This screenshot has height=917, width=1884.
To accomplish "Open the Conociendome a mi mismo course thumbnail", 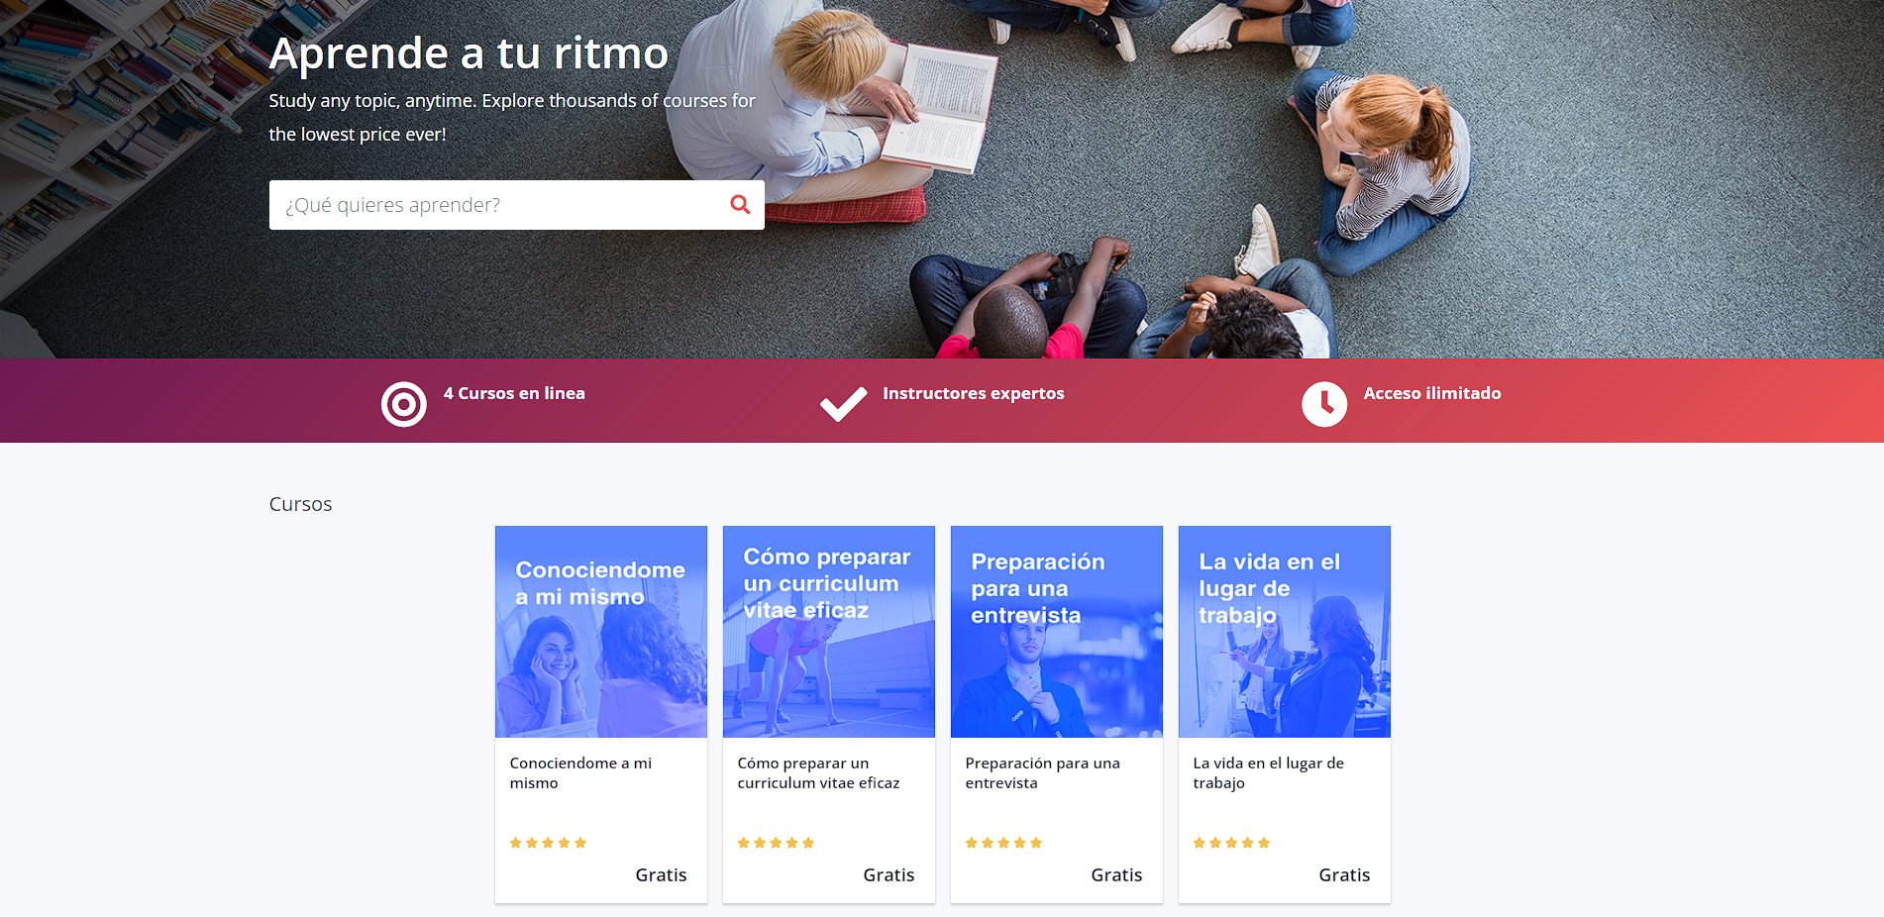I will point(601,632).
